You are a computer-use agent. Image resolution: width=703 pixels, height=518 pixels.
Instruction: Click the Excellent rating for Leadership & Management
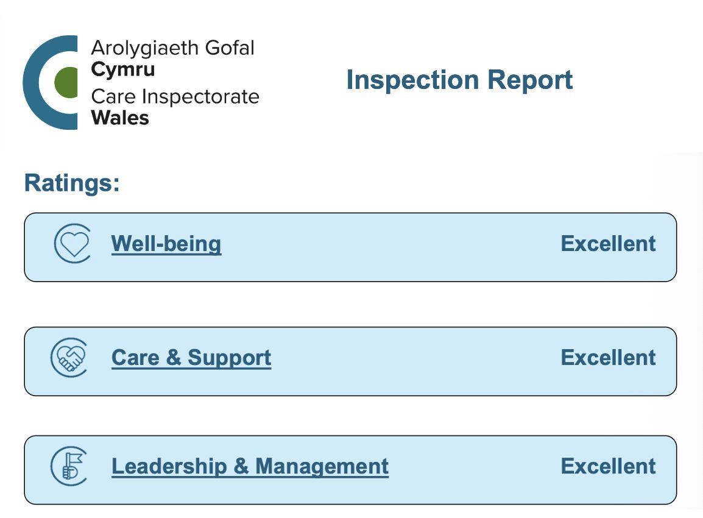coord(609,466)
